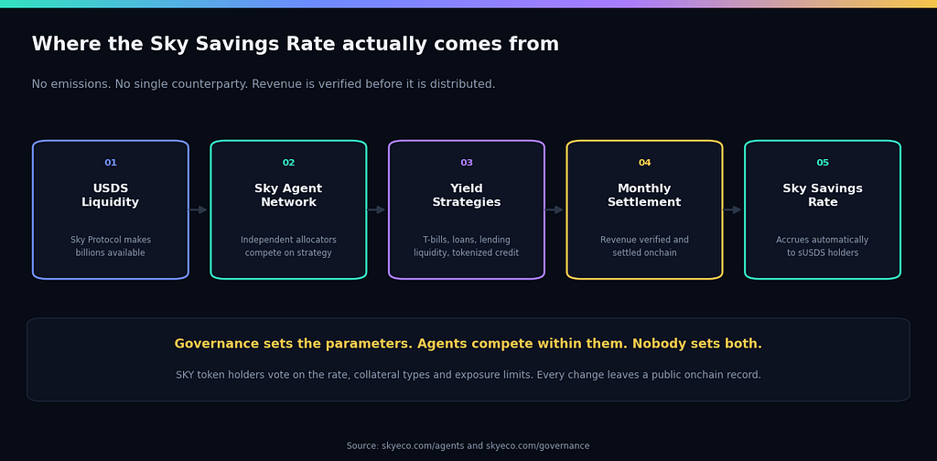Click "Independent allocators compete on strategy" text
The width and height of the screenshot is (937, 461).
click(x=288, y=246)
